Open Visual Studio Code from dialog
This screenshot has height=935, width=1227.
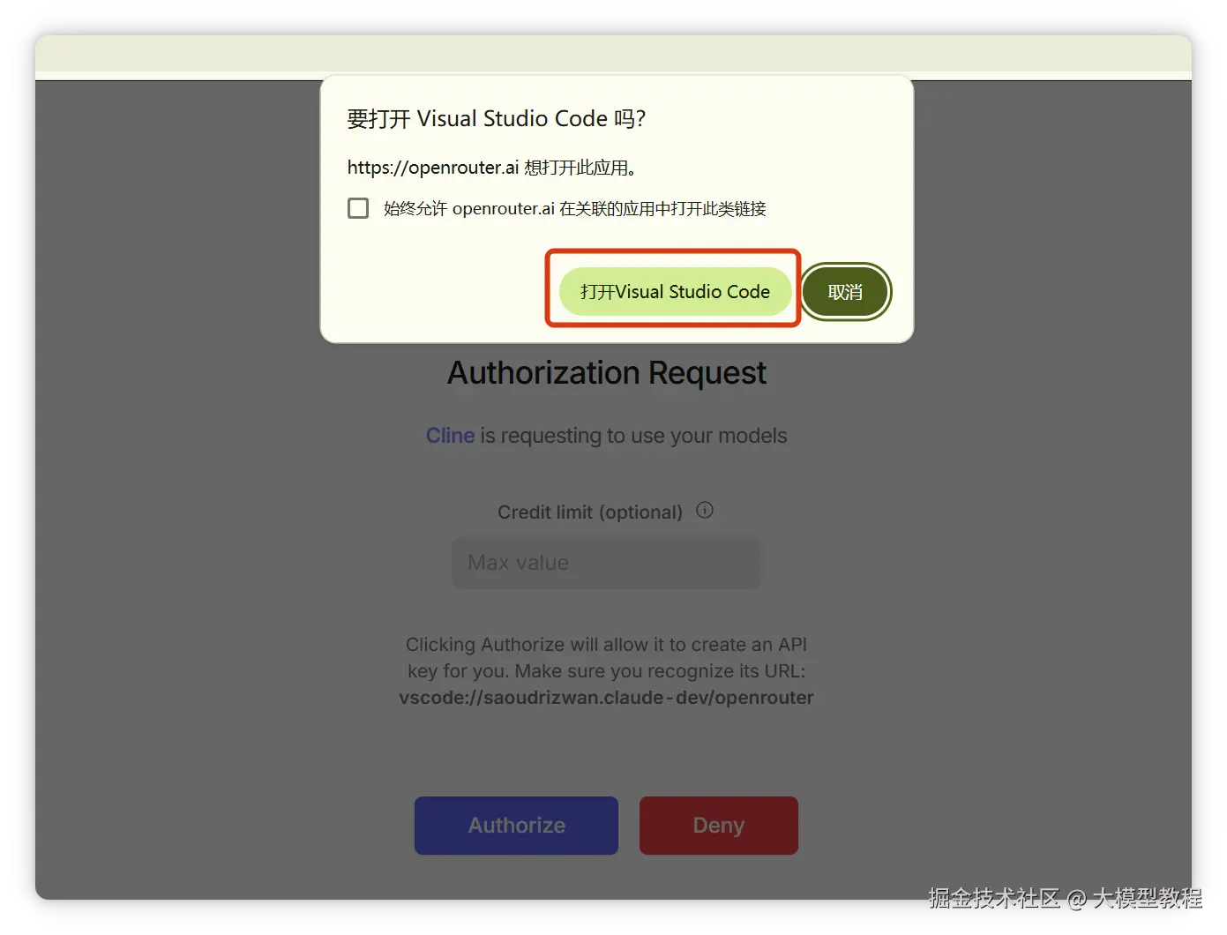pyautogui.click(x=675, y=291)
